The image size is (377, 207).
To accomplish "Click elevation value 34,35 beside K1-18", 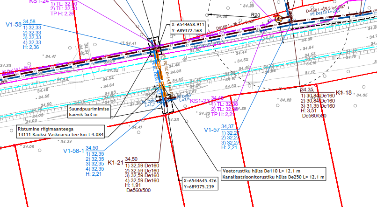I will point(307,90).
